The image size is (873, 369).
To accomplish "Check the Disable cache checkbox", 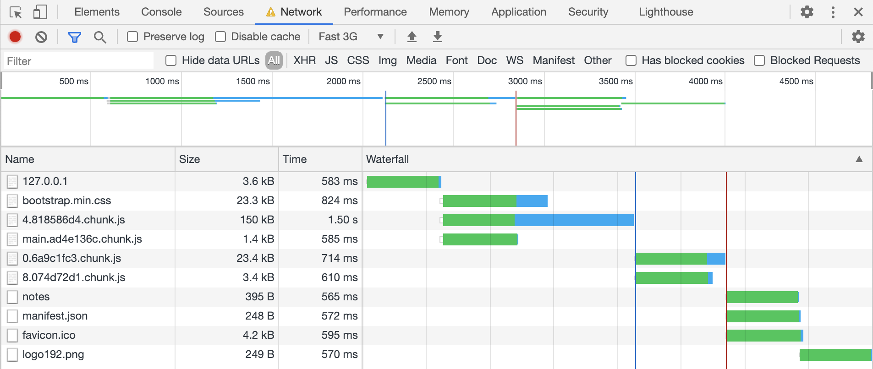I will coord(220,37).
